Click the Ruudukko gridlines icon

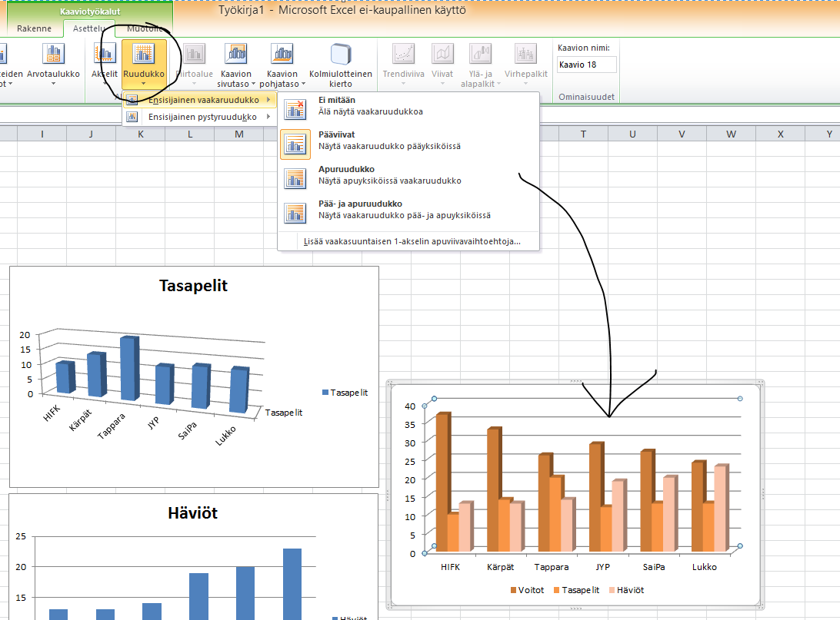pyautogui.click(x=143, y=55)
